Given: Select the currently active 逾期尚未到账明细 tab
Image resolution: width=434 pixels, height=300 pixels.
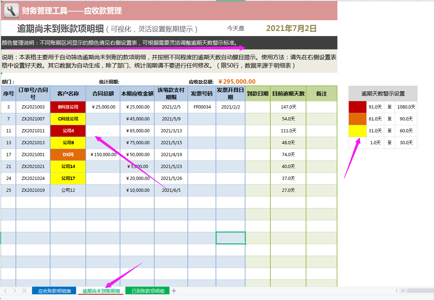Looking at the screenshot, I should coord(101,290).
